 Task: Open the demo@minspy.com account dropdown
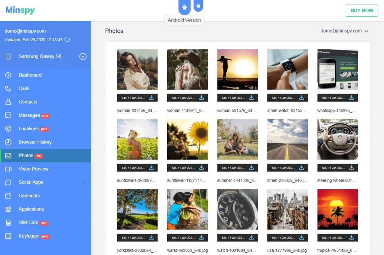point(344,31)
